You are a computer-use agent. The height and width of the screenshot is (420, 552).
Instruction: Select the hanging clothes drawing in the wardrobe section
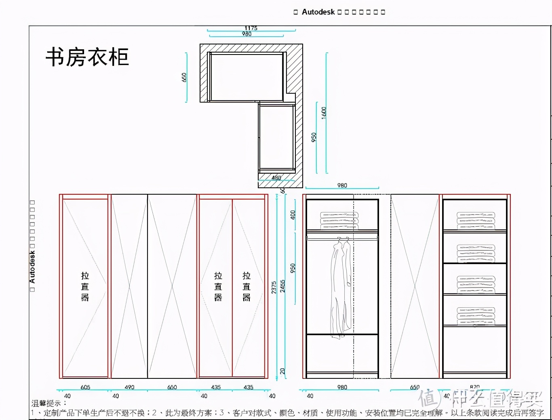[x=341, y=288]
